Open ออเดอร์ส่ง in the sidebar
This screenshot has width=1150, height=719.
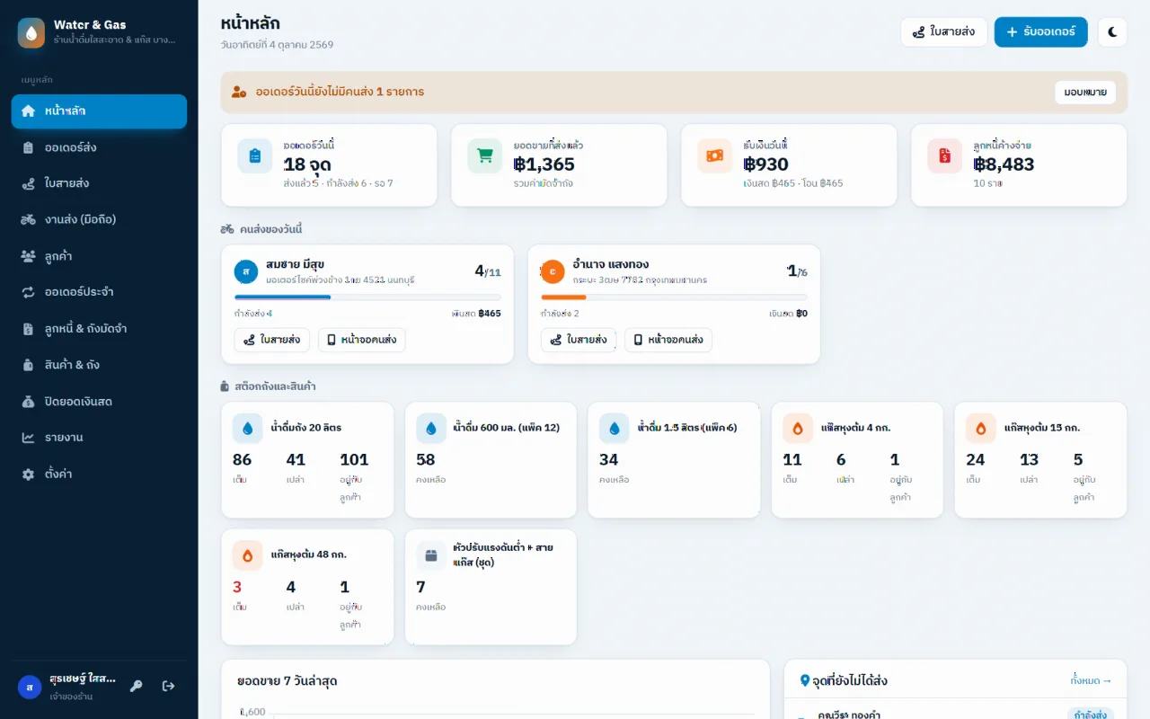click(x=99, y=147)
